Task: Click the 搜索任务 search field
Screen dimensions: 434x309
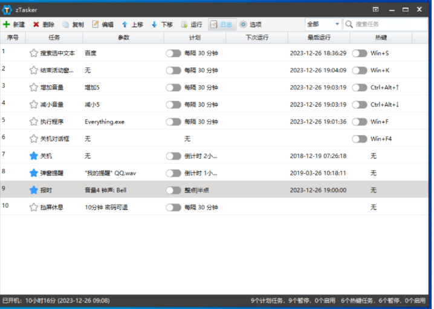Action: tap(387, 25)
